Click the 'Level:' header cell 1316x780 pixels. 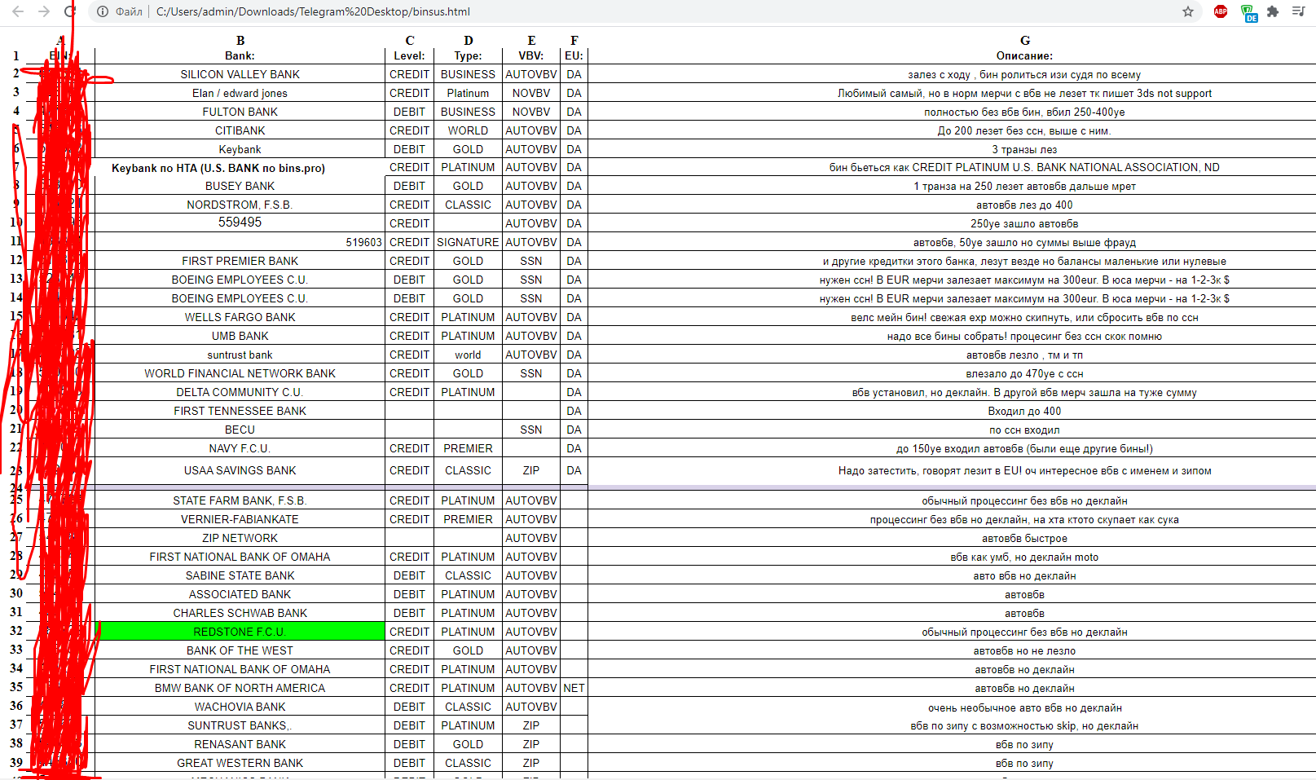tap(409, 55)
